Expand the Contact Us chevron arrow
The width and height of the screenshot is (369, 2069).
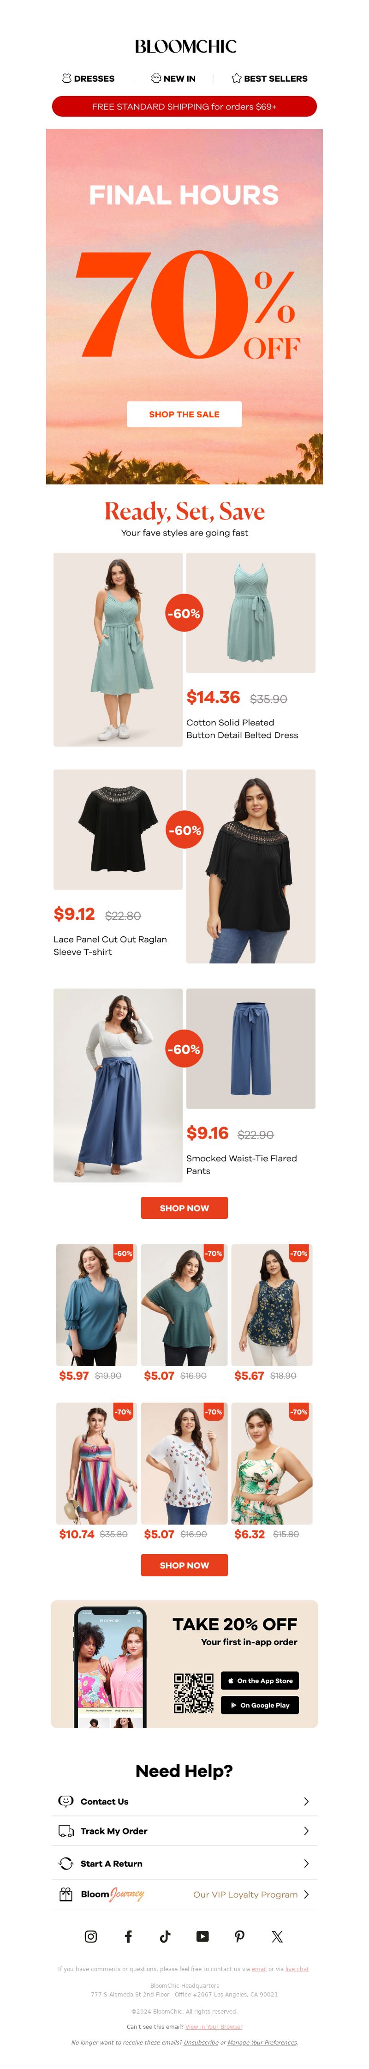[x=306, y=1802]
